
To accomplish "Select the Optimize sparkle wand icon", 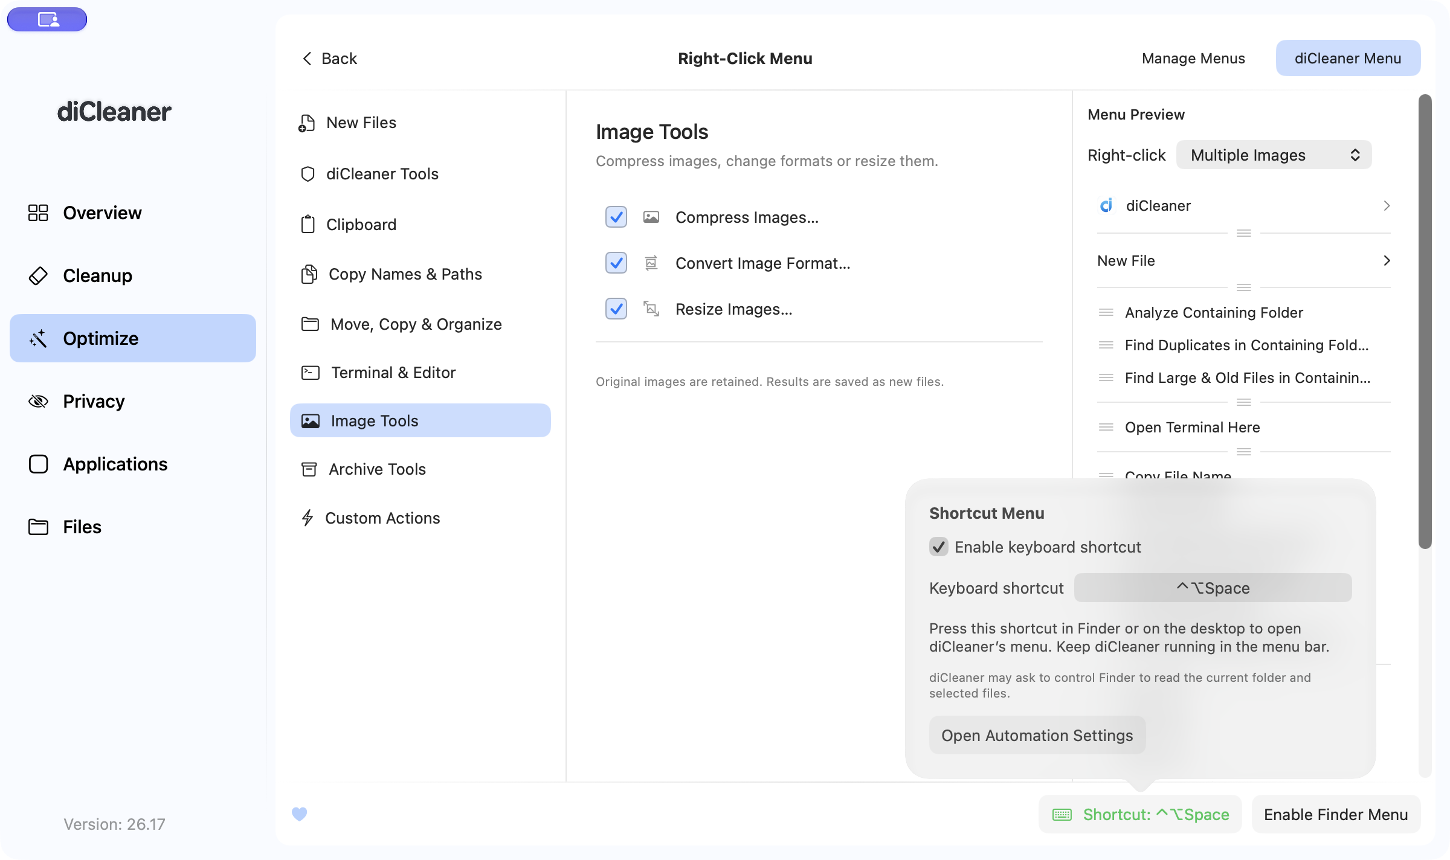I will [38, 338].
